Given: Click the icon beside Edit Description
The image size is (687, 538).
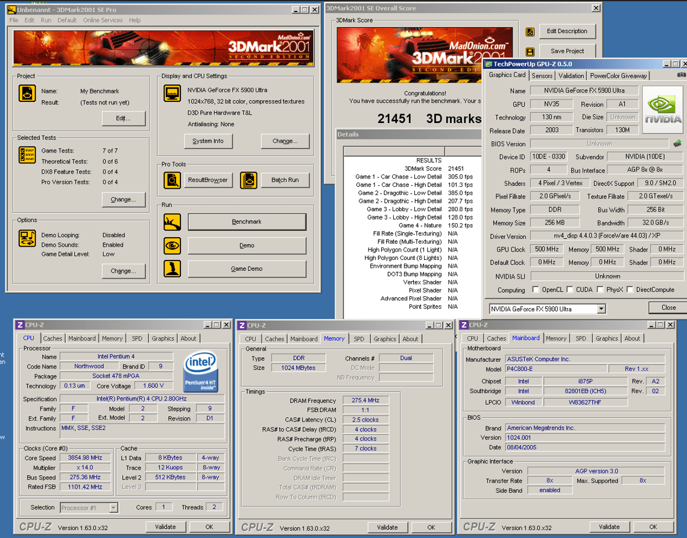Looking at the screenshot, I should click(x=530, y=31).
